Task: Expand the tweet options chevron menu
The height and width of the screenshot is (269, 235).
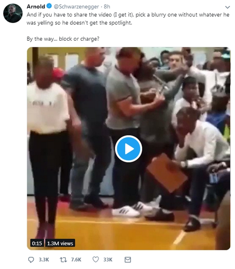Action: 227,7
